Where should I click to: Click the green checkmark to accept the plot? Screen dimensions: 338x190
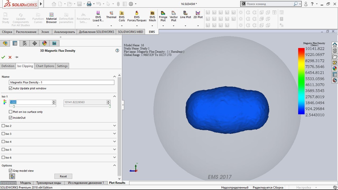(3, 57)
